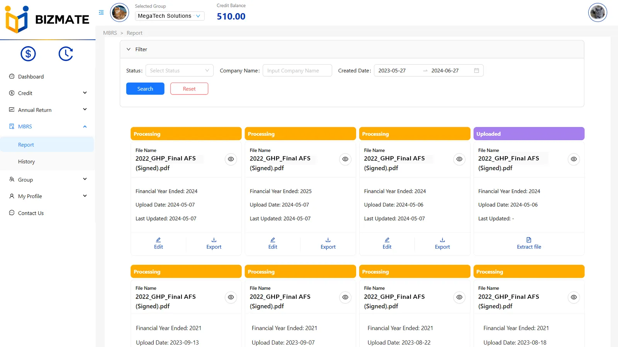
Task: Open the MegaTech Solutions group dropdown
Action: [x=169, y=16]
